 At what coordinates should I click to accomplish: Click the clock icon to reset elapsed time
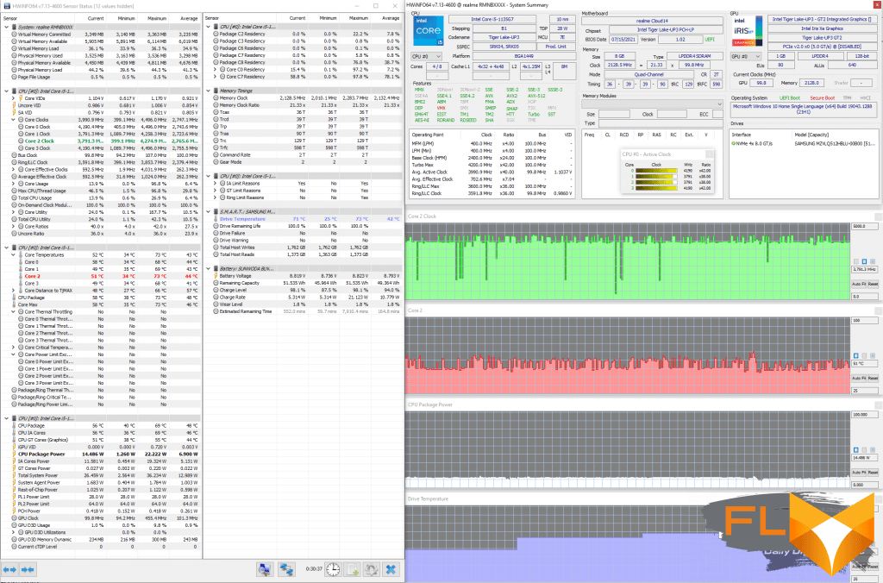(x=333, y=569)
